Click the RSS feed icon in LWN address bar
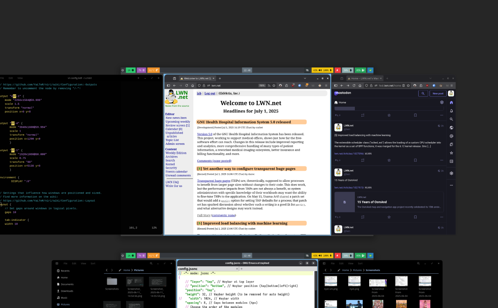The image size is (498, 308). pos(269,86)
